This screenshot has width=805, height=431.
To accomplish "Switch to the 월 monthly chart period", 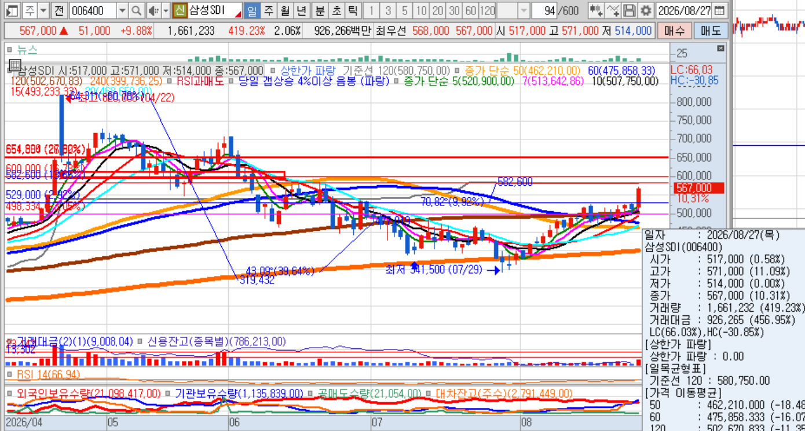I will [x=285, y=10].
